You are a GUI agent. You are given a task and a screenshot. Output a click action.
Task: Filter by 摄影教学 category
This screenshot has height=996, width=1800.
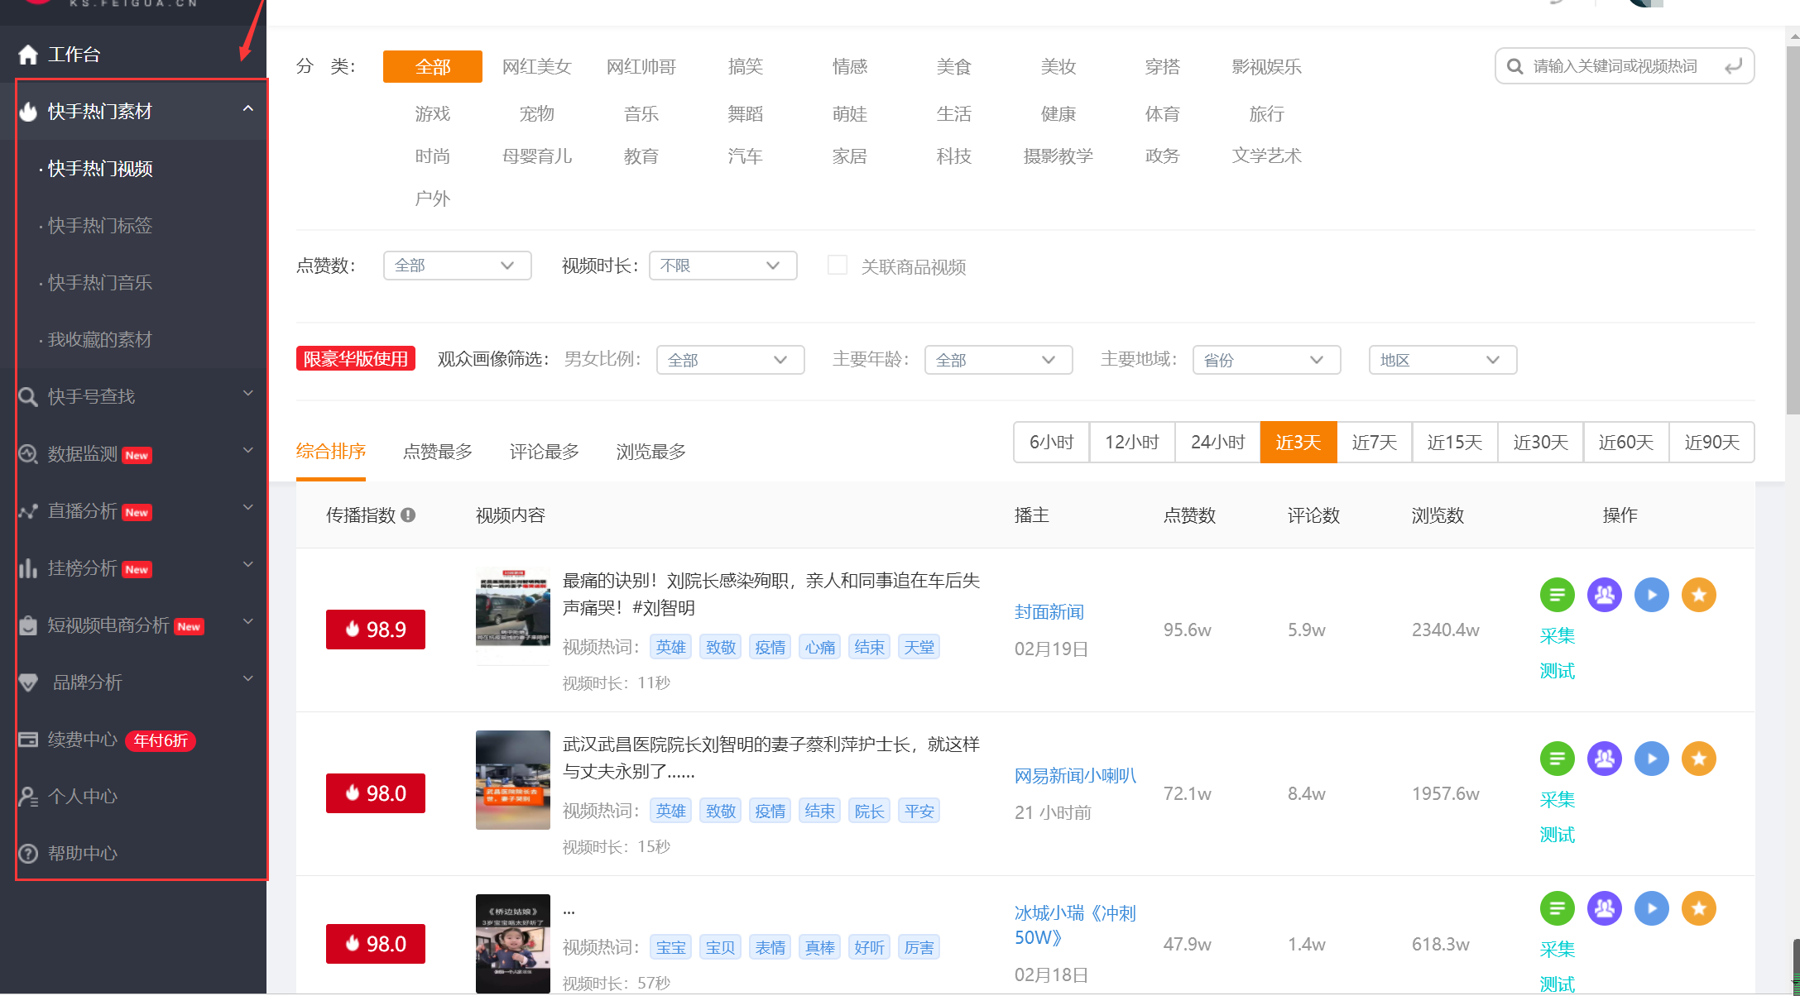tap(1058, 156)
